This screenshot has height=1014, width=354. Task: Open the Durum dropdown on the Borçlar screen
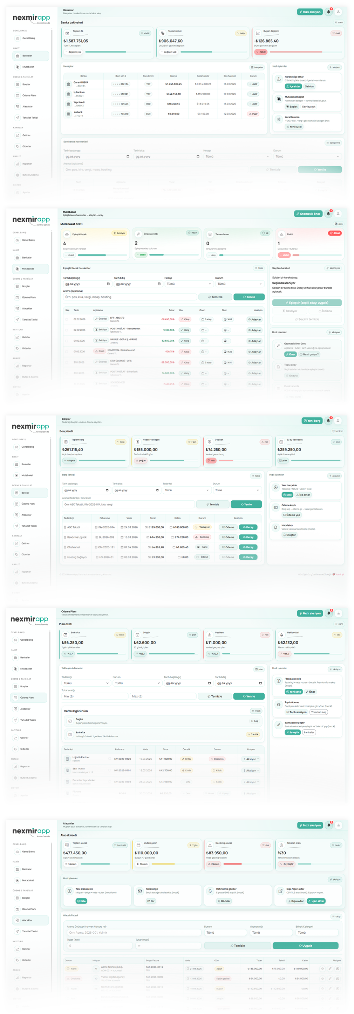[237, 490]
